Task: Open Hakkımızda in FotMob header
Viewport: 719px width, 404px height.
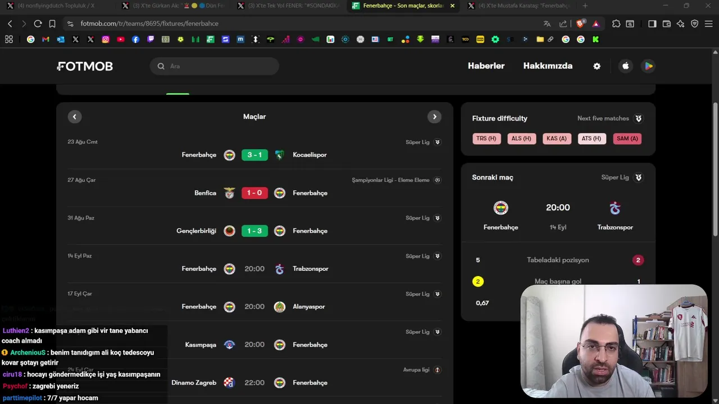Action: (x=548, y=66)
